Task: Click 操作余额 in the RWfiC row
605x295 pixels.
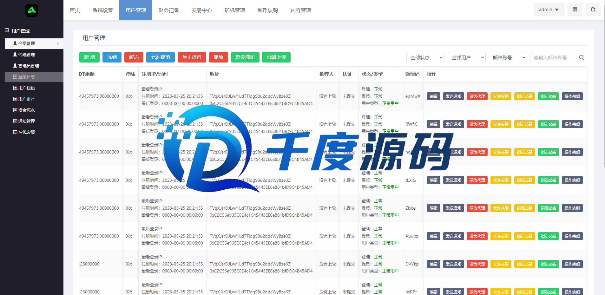Action: click(572, 124)
